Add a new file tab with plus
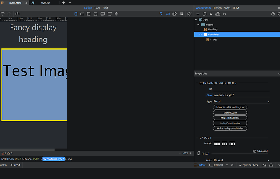Viewport: 280px width, 179px height. [63, 3]
